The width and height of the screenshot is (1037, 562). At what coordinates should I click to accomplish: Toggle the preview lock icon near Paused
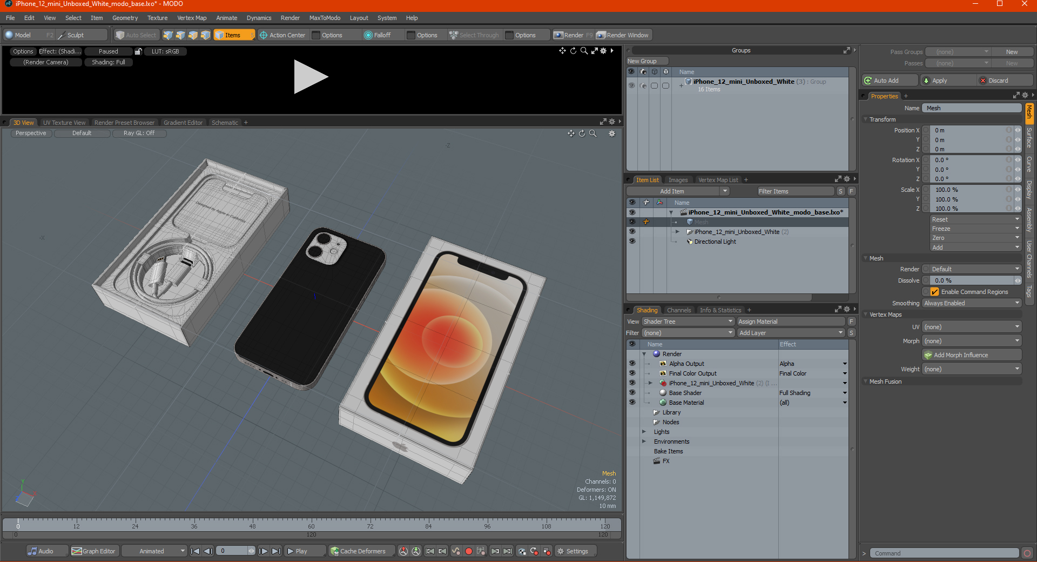[138, 51]
